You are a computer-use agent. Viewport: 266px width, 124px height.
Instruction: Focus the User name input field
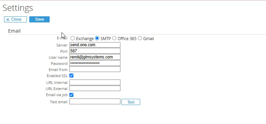tap(95, 57)
